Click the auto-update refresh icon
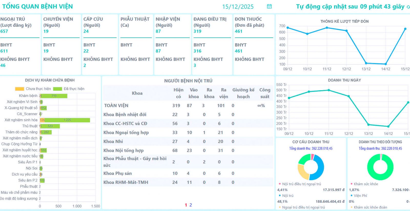The image size is (410, 211). [x=408, y=7]
